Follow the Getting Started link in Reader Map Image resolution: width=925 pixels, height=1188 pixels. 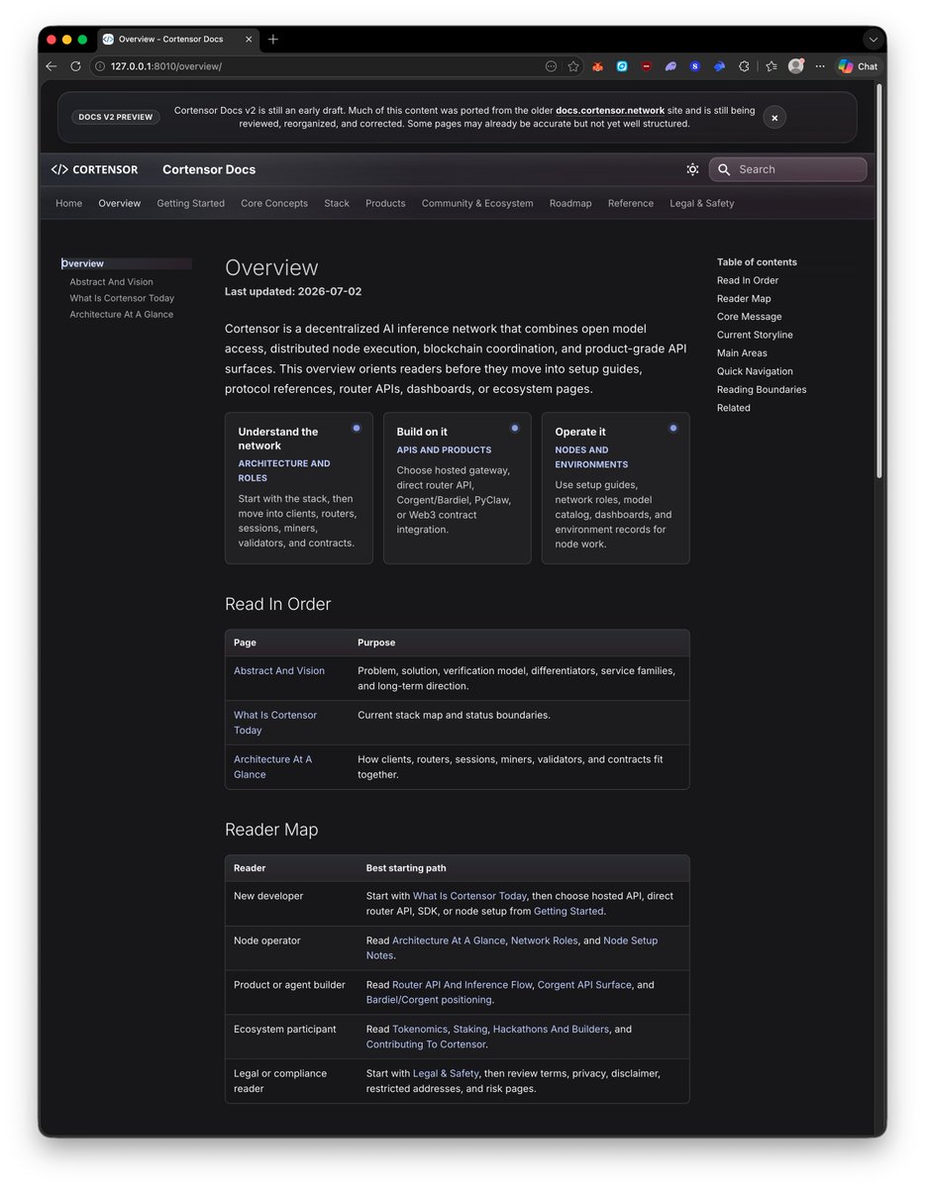click(x=568, y=911)
